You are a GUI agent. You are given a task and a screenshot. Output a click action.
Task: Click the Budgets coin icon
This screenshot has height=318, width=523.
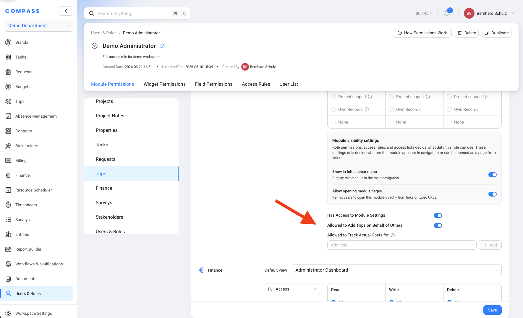tap(8, 87)
